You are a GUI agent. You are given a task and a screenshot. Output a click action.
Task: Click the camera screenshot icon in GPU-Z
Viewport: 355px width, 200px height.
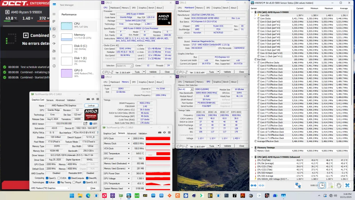pyautogui.click(x=88, y=99)
